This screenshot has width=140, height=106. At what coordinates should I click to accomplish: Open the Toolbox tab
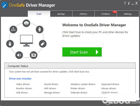(106, 14)
